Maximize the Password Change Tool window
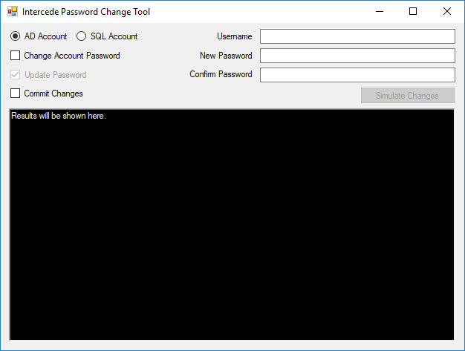This screenshot has width=465, height=351. click(413, 12)
